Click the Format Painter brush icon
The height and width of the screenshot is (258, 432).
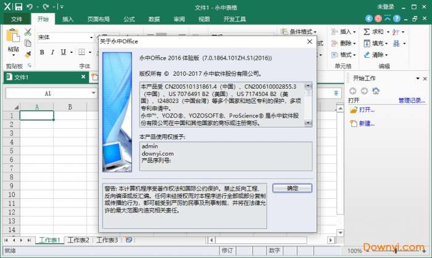(28, 55)
